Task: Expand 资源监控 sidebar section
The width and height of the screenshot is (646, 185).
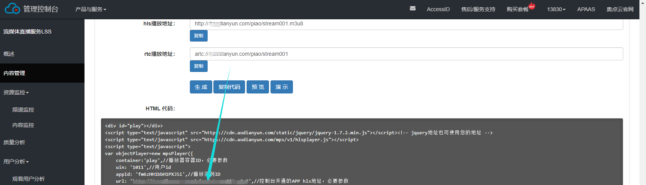Action: pos(16,92)
